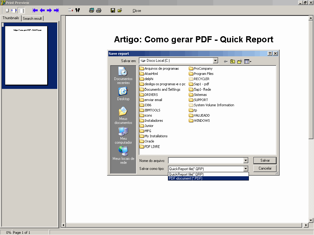Click the floppy disk save report icon
314x235 pixels.
tap(113, 10)
